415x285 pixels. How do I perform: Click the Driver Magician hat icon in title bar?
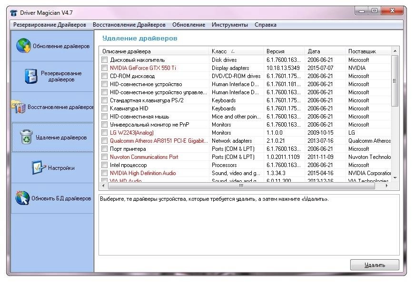14,13
